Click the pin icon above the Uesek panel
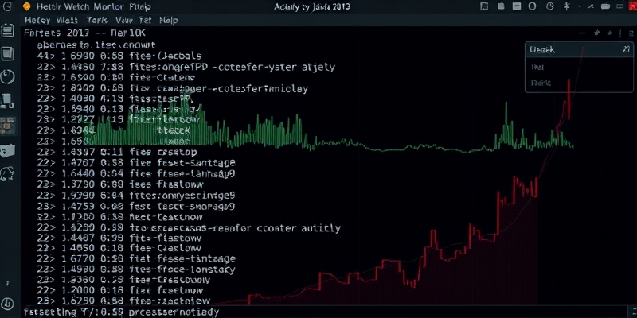637x318 pixels. click(x=596, y=33)
